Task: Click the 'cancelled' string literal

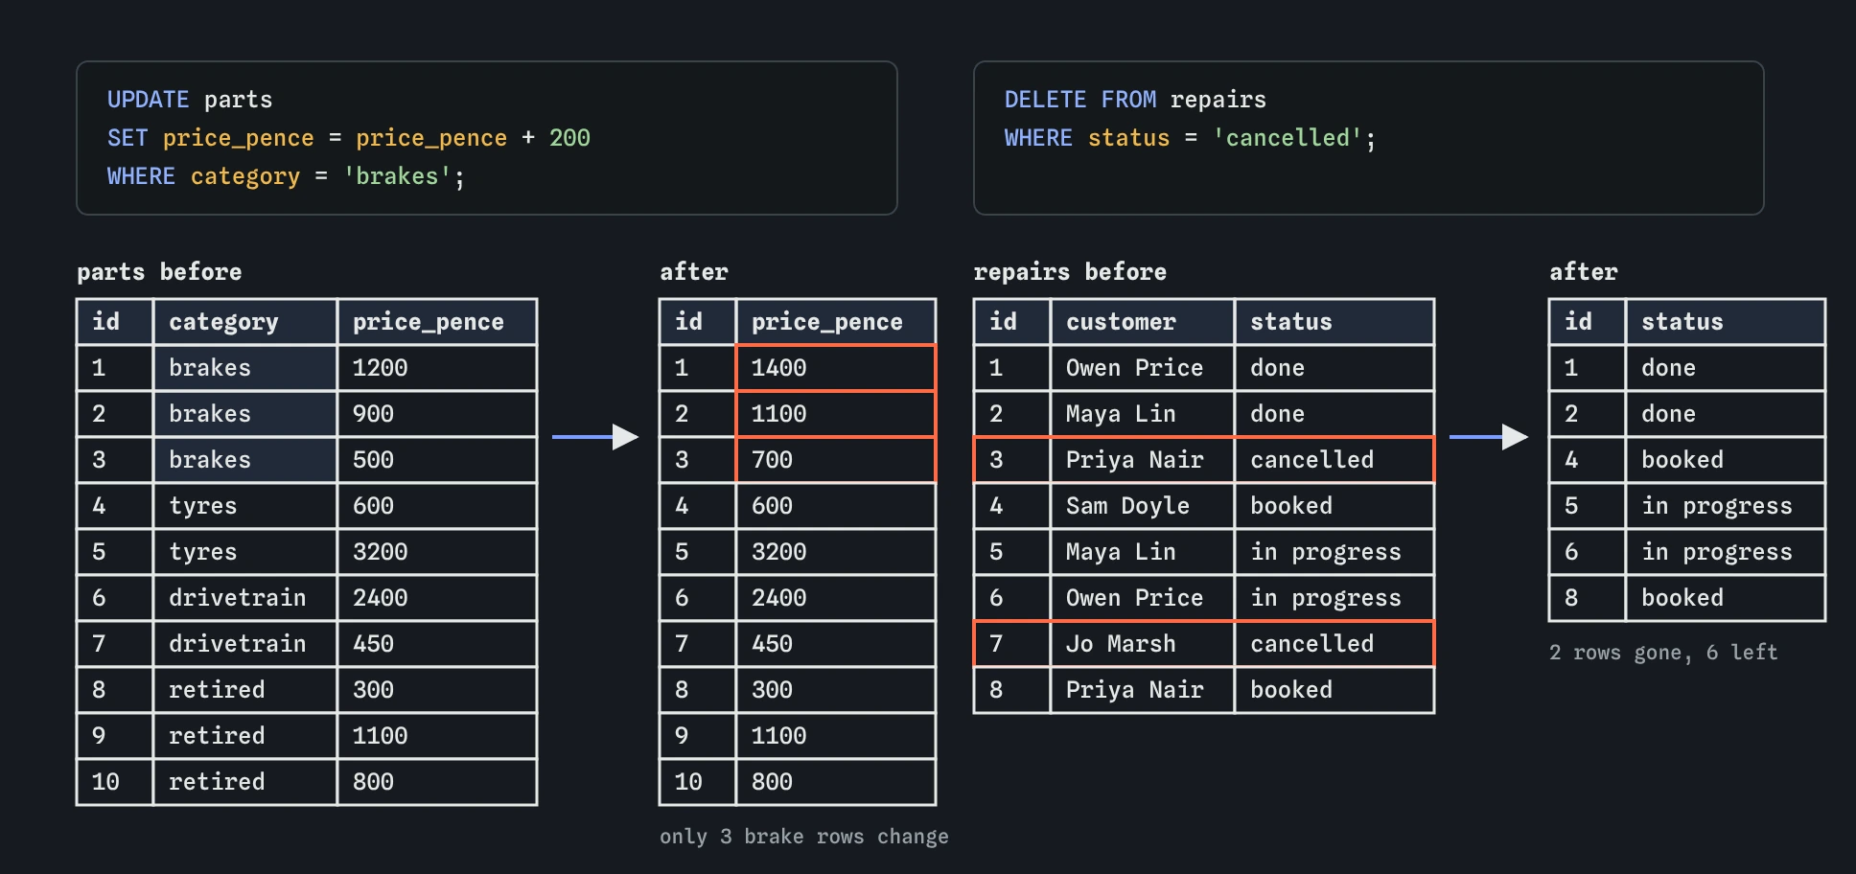Action: pyautogui.click(x=1288, y=138)
